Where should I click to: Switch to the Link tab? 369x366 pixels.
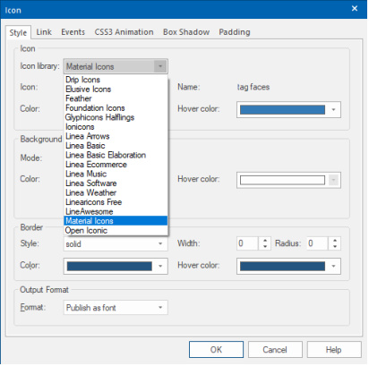pyautogui.click(x=44, y=32)
